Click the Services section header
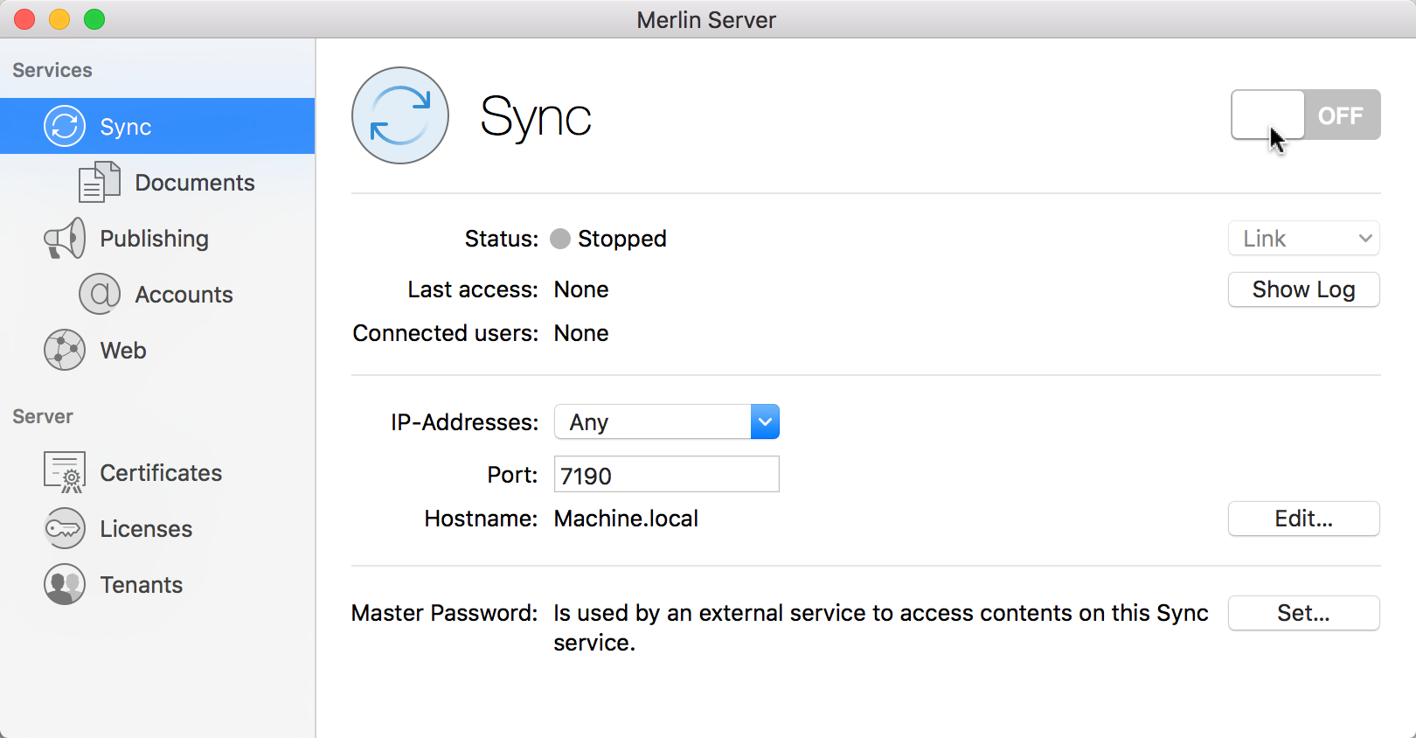The image size is (1416, 738). 52,70
